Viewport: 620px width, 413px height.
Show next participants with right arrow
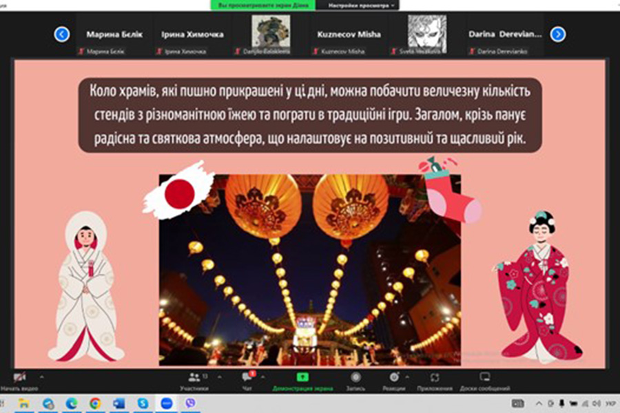558,34
